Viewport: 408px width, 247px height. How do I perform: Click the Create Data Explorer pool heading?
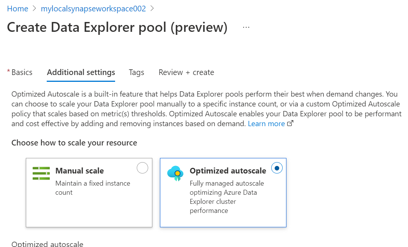117,27
